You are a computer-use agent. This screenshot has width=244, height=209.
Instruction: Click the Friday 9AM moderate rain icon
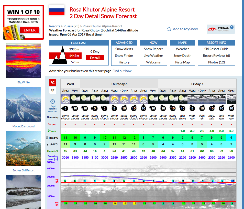[x=192, y=99]
